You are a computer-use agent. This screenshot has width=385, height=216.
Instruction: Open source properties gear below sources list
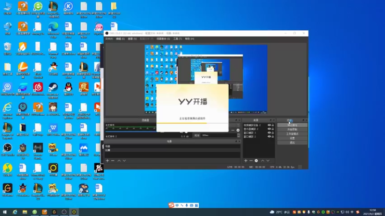[x=256, y=161]
